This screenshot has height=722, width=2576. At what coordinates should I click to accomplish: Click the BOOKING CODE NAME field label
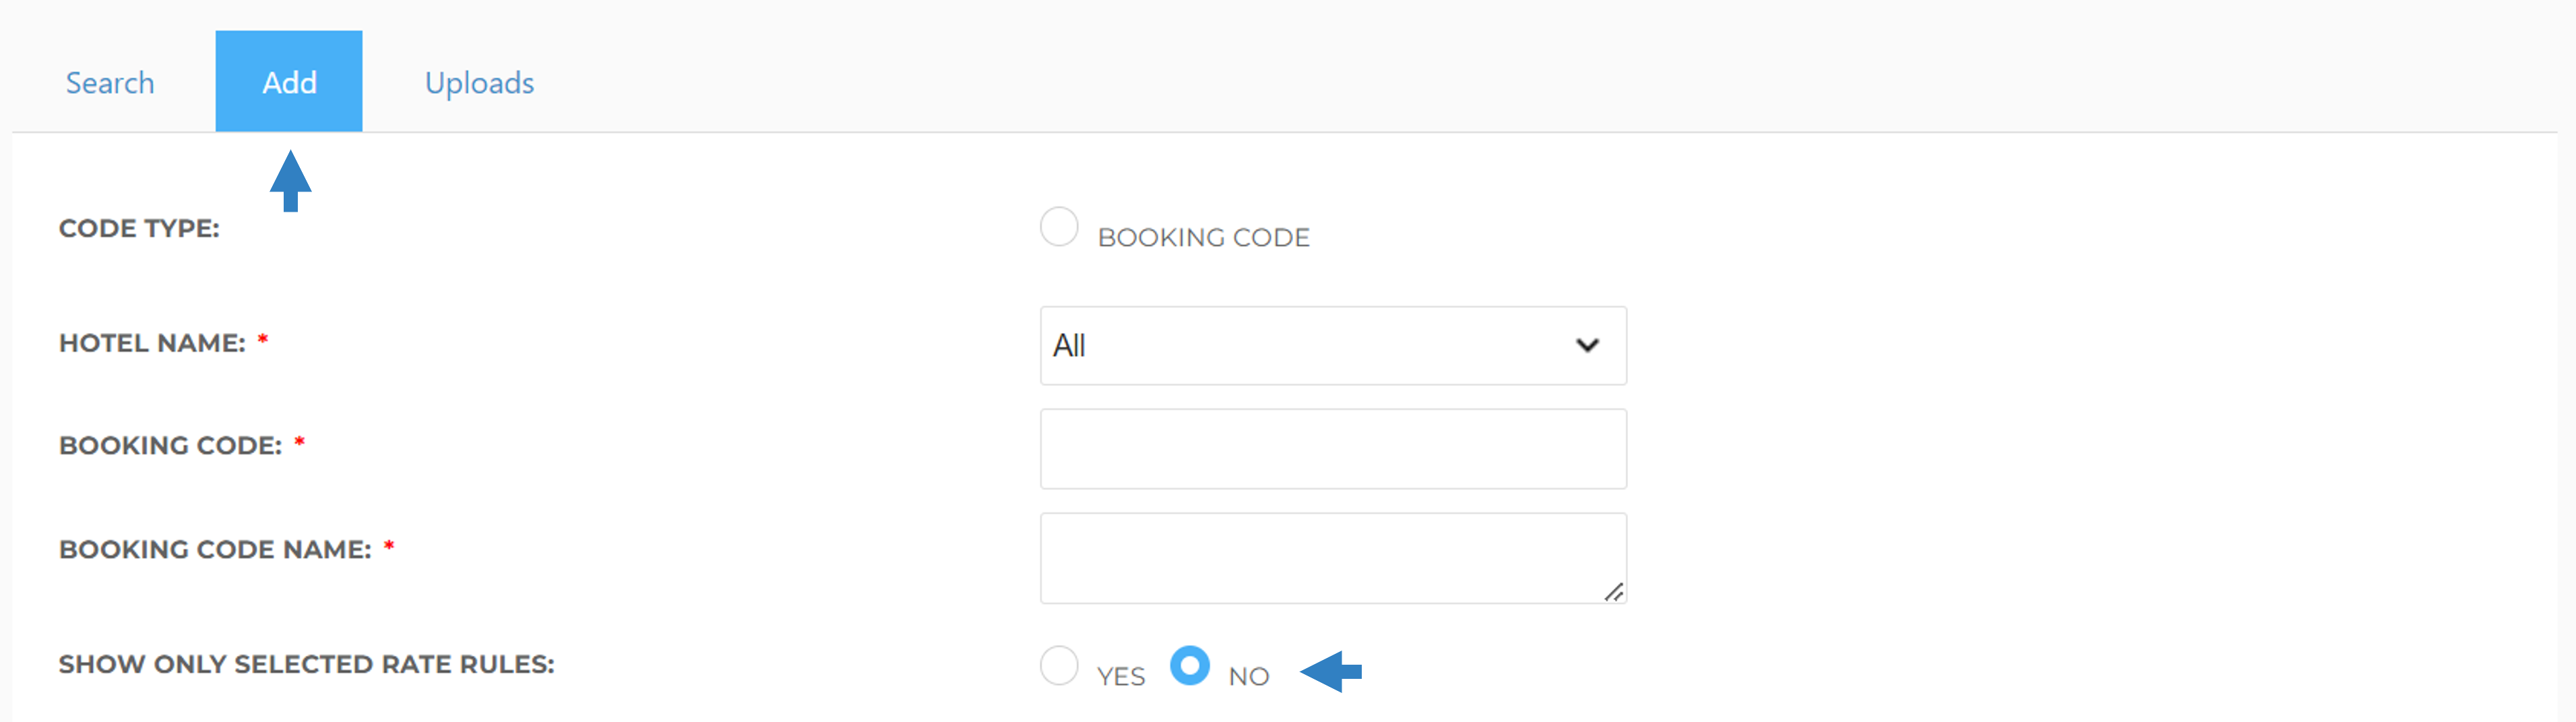tap(215, 549)
